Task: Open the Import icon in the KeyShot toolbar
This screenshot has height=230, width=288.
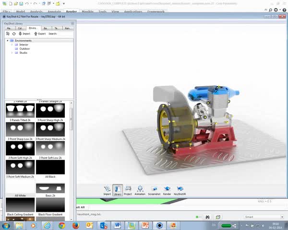Action: point(107,190)
